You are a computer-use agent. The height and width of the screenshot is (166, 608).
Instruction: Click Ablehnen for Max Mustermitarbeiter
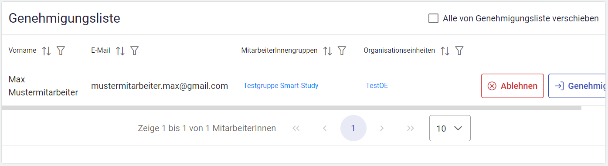513,86
